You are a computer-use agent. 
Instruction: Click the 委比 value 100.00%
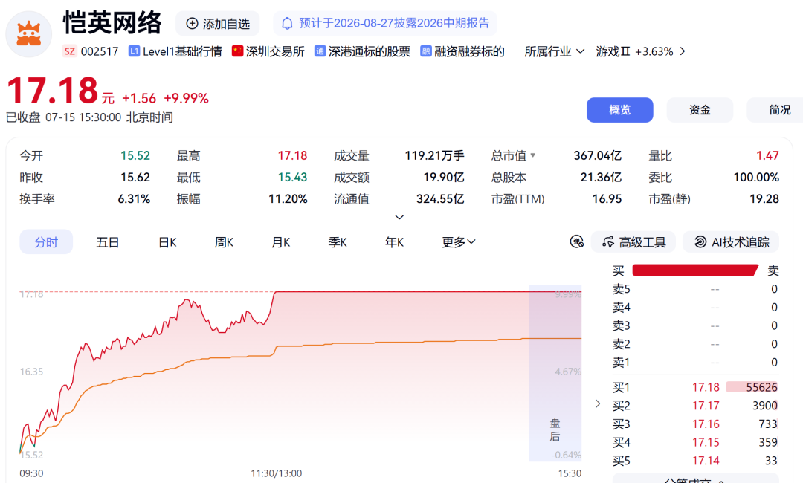[x=756, y=177]
